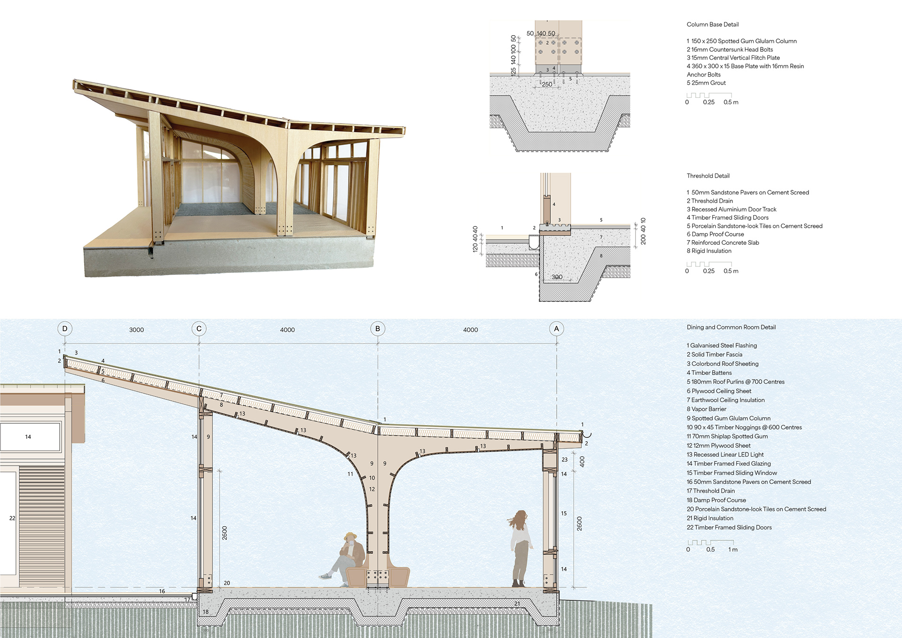The height and width of the screenshot is (638, 902).
Task: Click the Column Base Detail scale bar
Action: 709,96
